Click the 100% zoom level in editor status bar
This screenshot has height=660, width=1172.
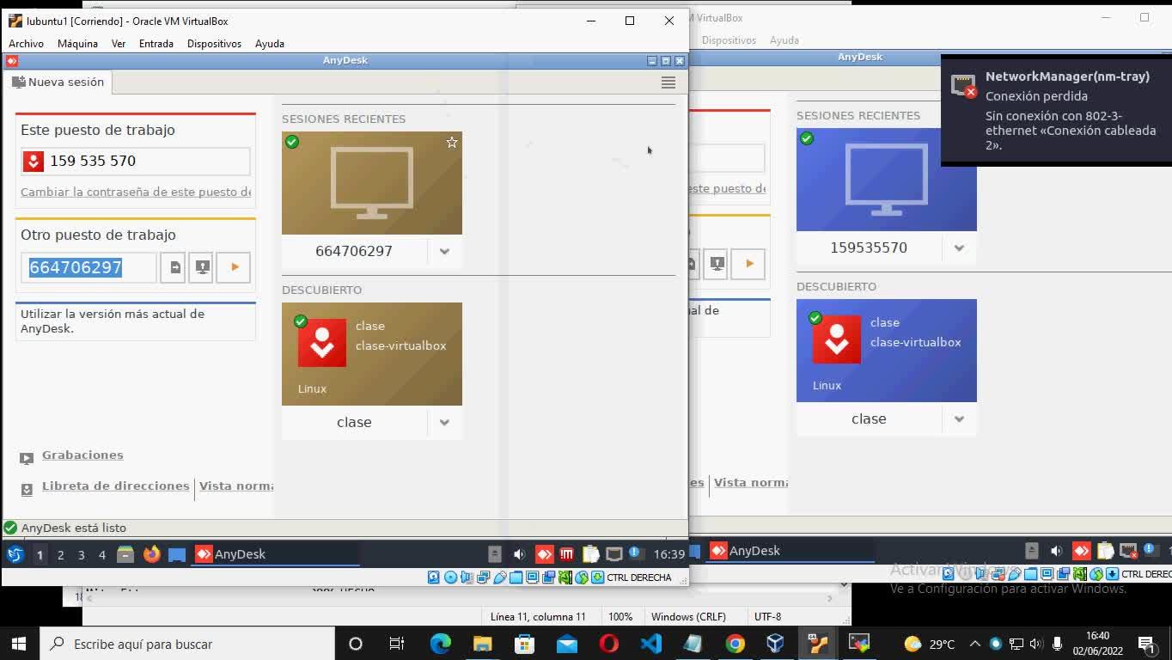coord(620,617)
